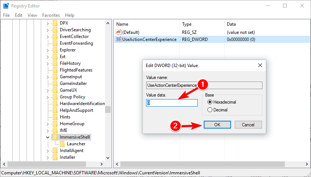Expand the Explorer key
This screenshot has height=177, width=311.
coord(47,50)
